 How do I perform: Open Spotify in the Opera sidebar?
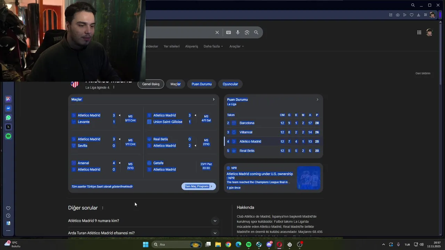point(8,136)
